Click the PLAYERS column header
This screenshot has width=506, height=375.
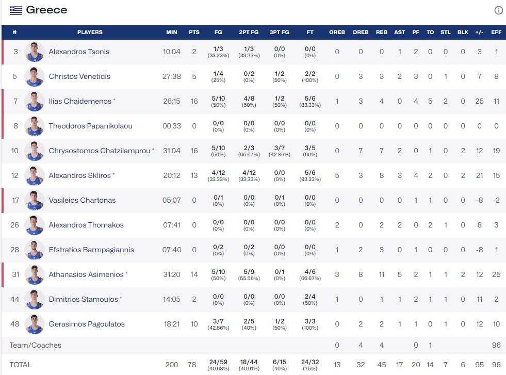click(90, 32)
